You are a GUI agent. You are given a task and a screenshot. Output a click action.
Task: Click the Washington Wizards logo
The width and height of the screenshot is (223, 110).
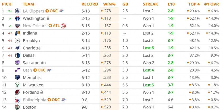click(x=17, y=18)
